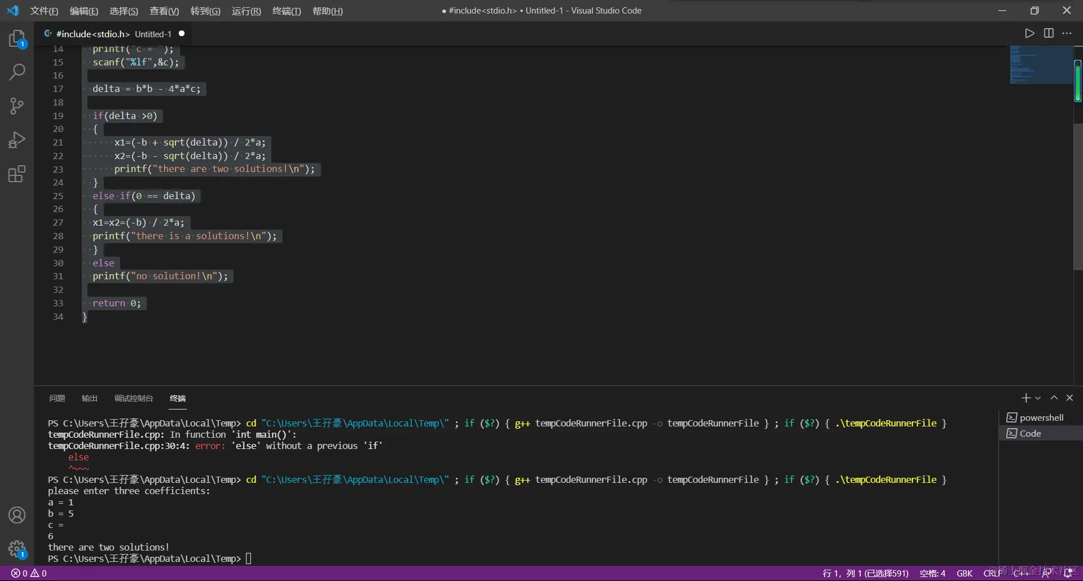This screenshot has height=581, width=1083.
Task: Open the 终端(T) menu
Action: click(287, 11)
